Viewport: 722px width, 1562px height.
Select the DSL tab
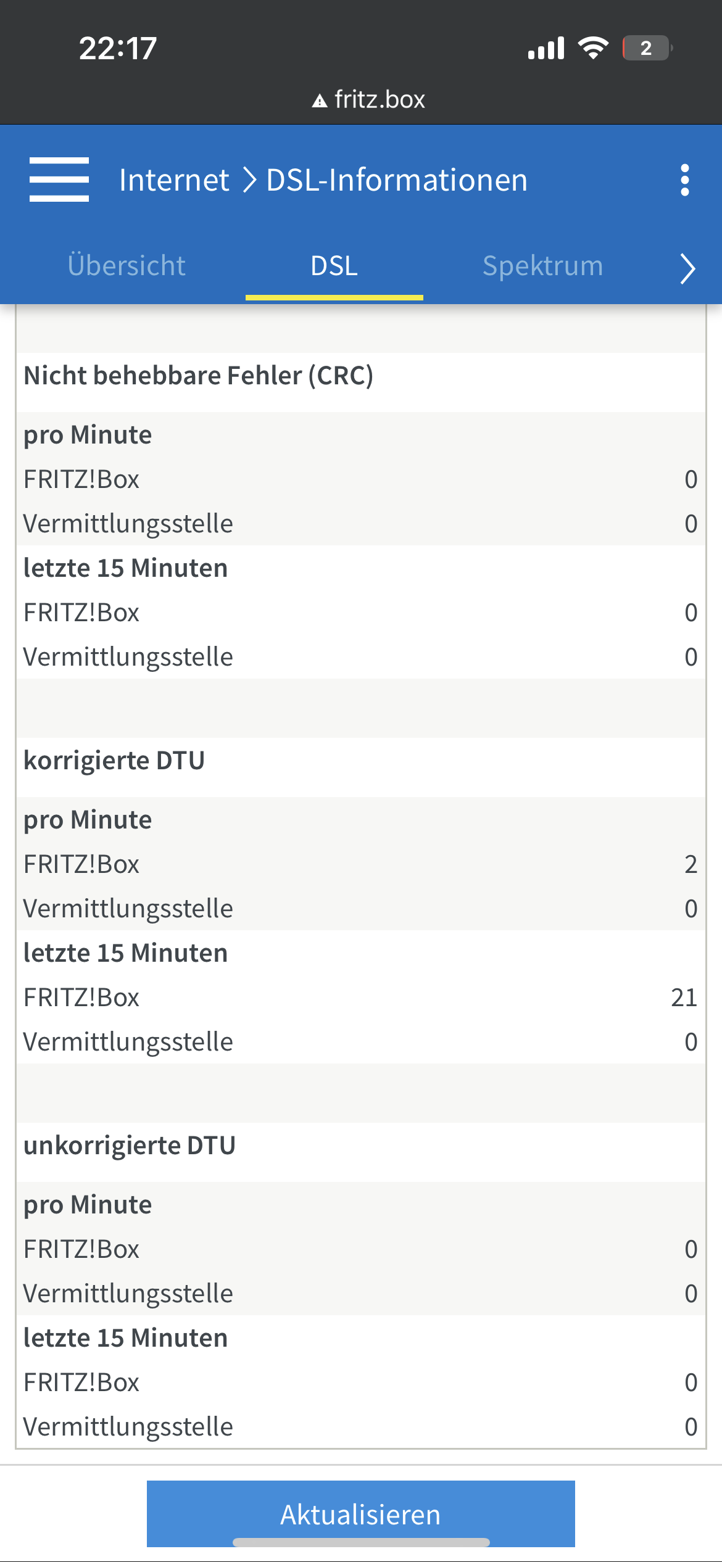click(x=334, y=266)
